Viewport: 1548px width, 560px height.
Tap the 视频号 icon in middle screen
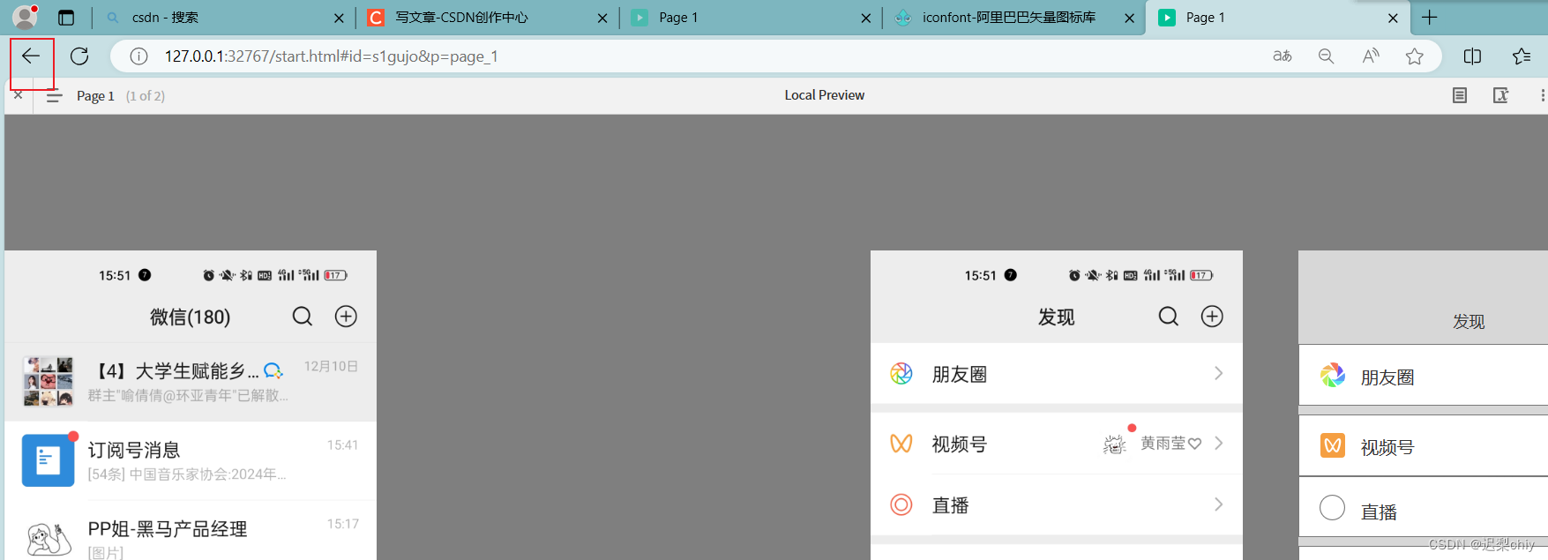(x=901, y=444)
